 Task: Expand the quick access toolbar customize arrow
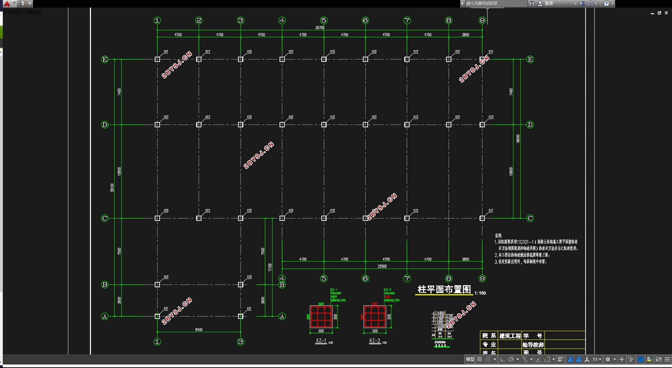coord(30,3)
